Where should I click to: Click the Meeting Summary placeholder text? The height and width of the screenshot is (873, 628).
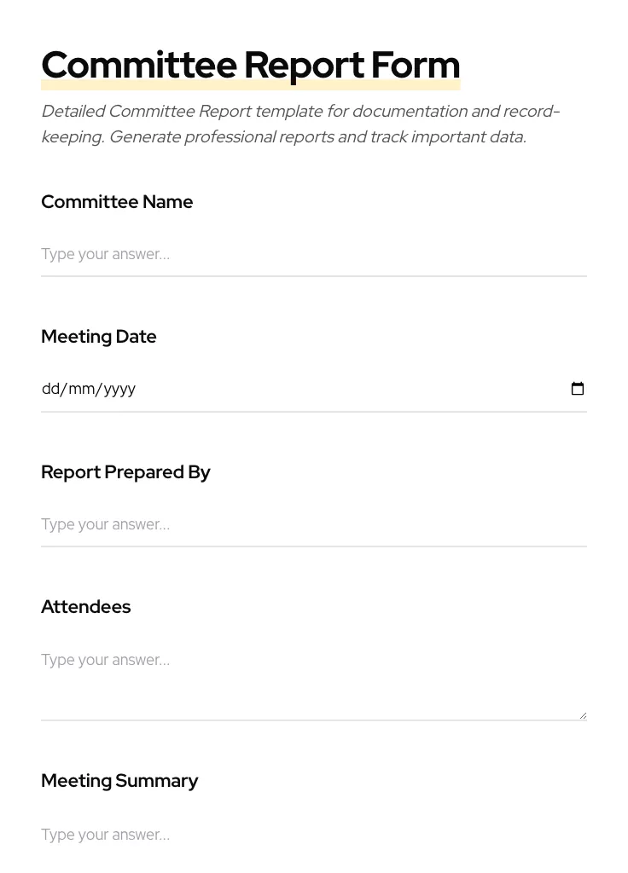[105, 835]
